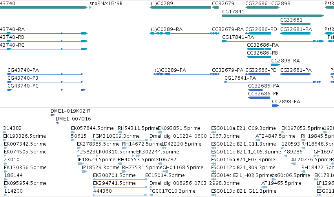Select the l(1)G0289 gene bar
Image resolution: width=334 pixels, height=197 pixels.
tap(180, 7)
